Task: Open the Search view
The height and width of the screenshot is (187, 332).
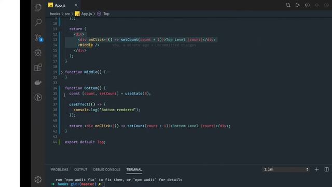Action: (38, 22)
